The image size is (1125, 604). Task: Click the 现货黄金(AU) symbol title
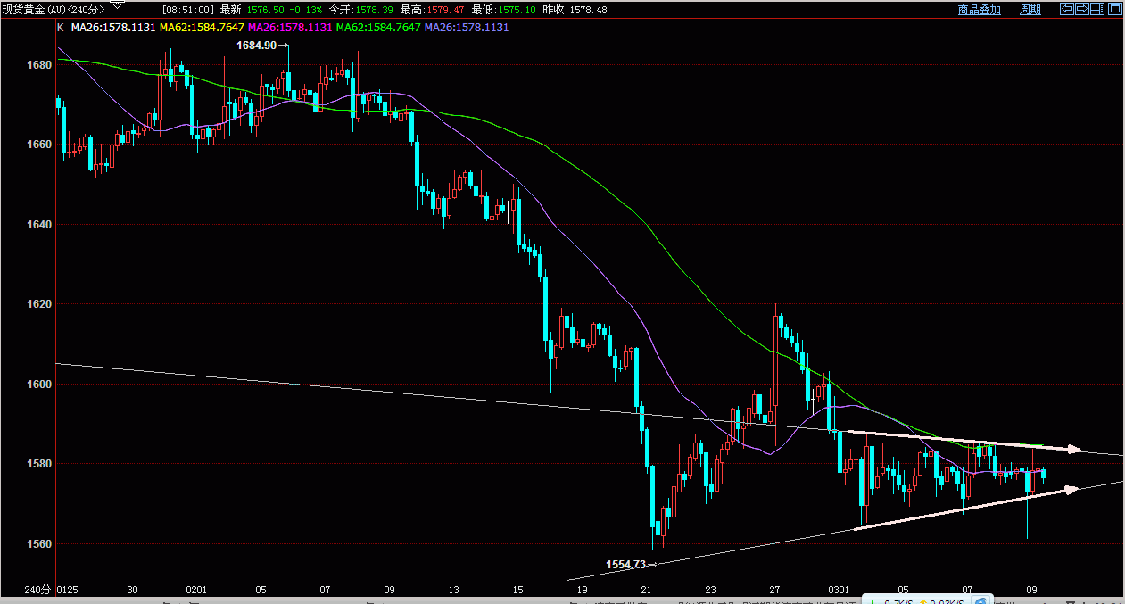click(x=32, y=9)
